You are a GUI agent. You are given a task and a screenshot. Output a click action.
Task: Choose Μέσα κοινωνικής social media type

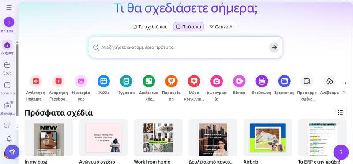[x=194, y=88]
